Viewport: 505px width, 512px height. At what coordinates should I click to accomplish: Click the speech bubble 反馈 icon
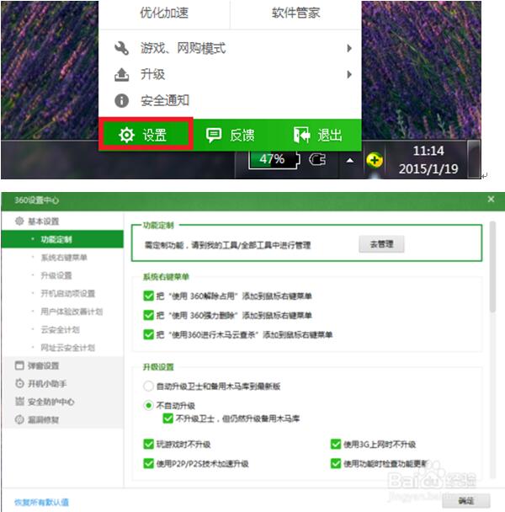(x=214, y=135)
